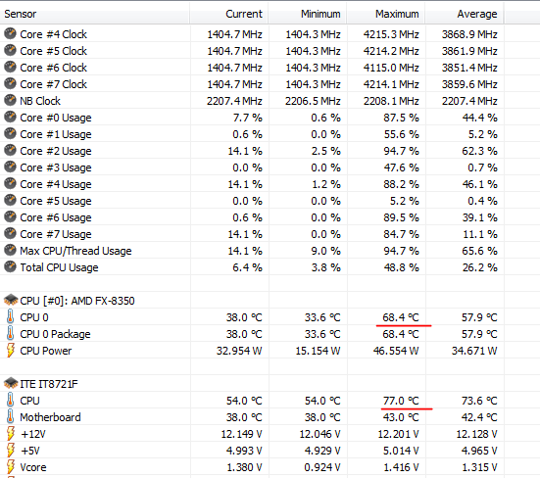Click the underlined 68.4 °C maximum for CPU 0

point(401,317)
